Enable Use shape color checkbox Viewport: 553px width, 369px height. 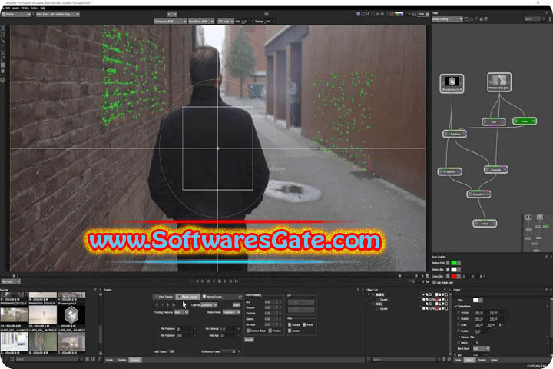pos(435,282)
